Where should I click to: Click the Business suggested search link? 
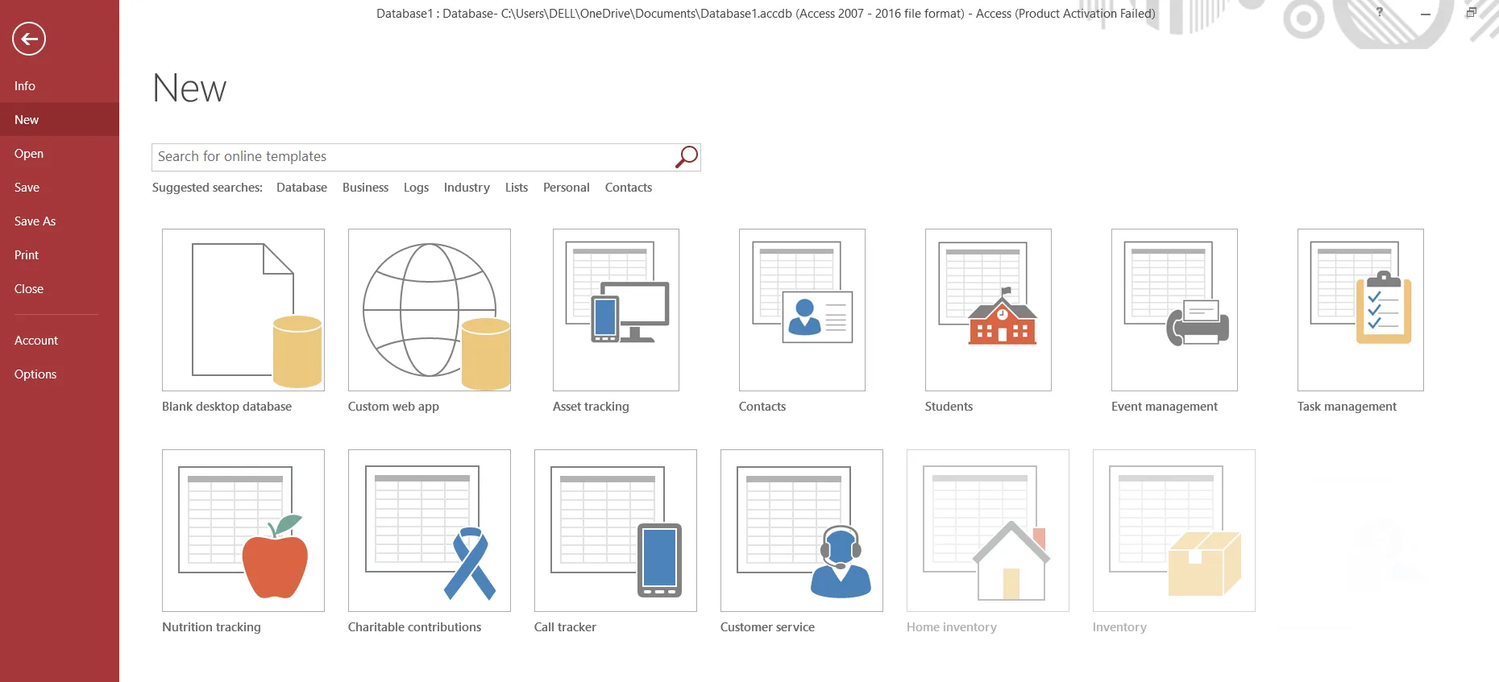click(x=365, y=188)
